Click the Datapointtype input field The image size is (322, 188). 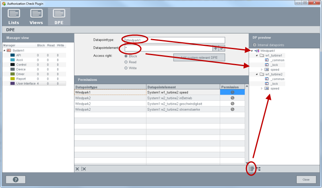pyautogui.click(x=174, y=40)
